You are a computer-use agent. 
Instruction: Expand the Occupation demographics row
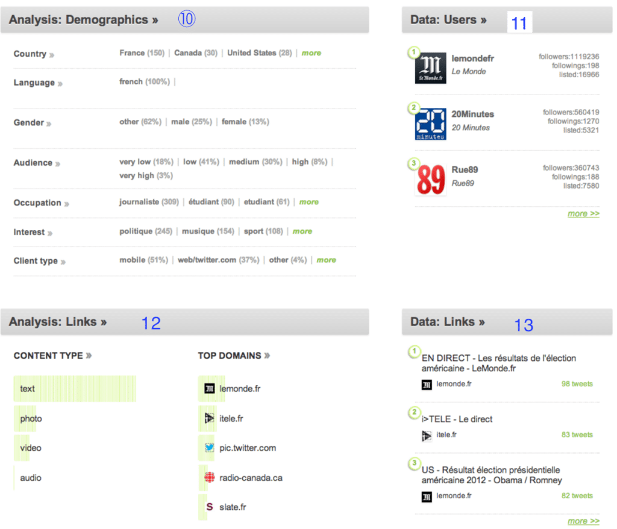42,203
